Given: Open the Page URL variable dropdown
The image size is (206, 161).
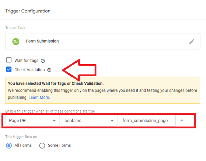Looking at the screenshot, I should coord(33,121).
